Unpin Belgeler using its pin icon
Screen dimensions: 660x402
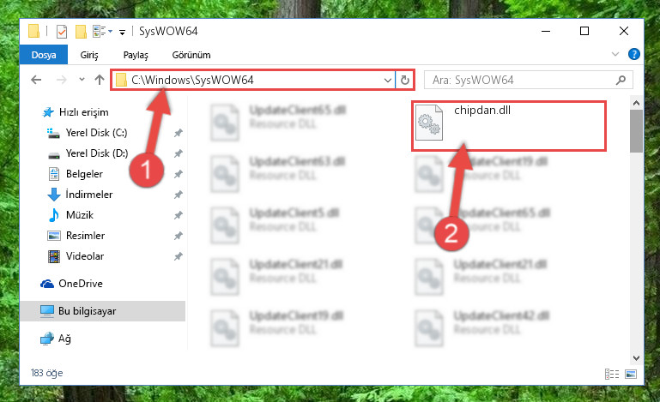pyautogui.click(x=178, y=174)
